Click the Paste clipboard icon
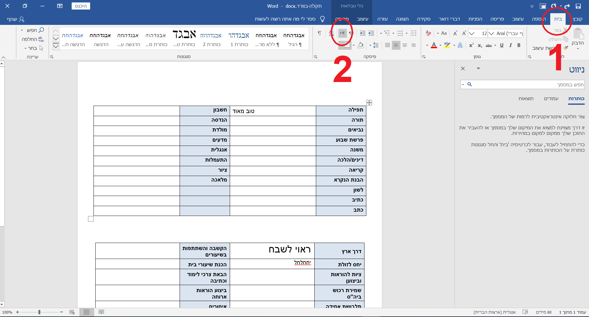This screenshot has width=589, height=317. [x=578, y=34]
